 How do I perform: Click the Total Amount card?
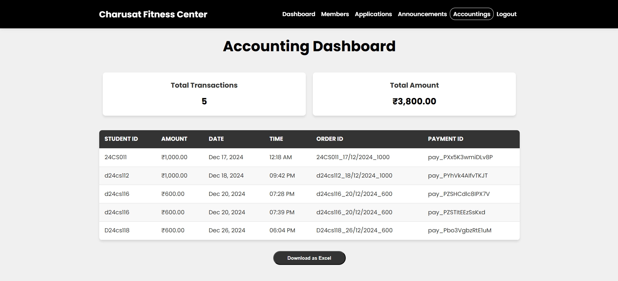(x=414, y=94)
